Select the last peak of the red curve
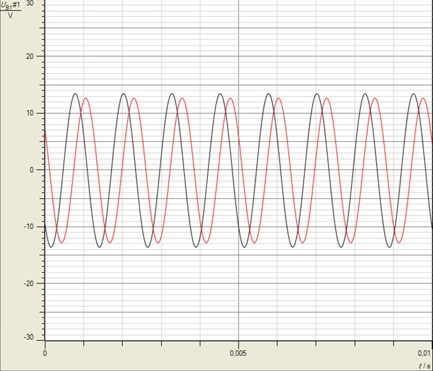This screenshot has height=371, width=433. tap(424, 98)
